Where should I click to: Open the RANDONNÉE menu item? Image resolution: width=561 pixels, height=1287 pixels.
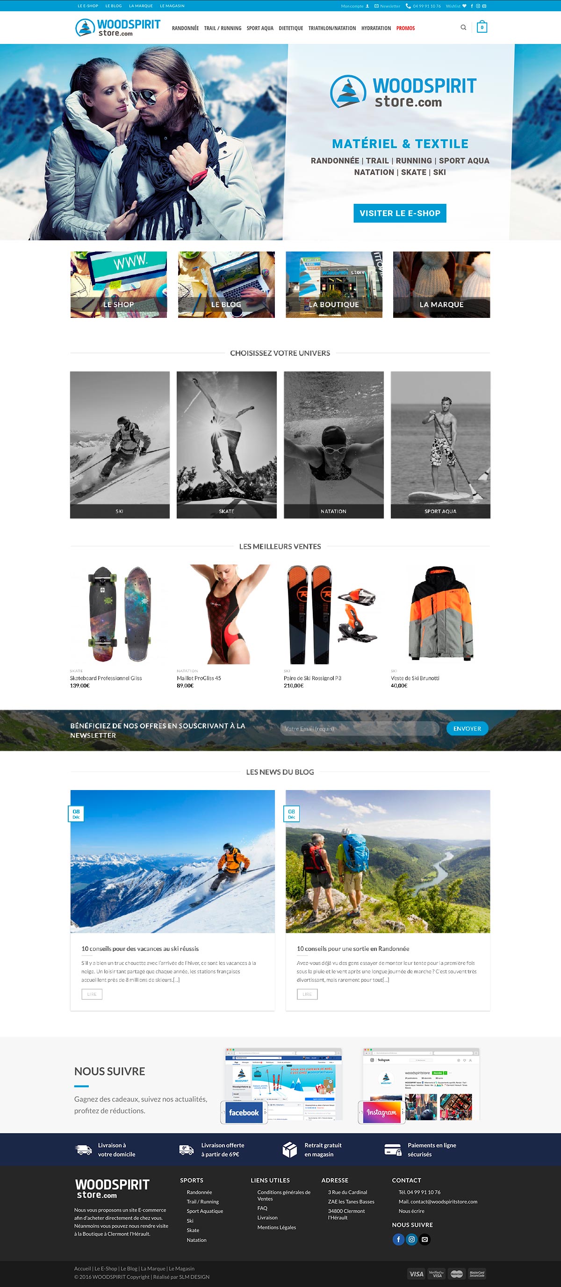pyautogui.click(x=185, y=28)
